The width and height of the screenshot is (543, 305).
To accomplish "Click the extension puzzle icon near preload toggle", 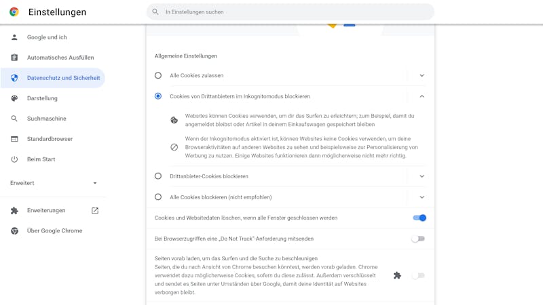I will click(397, 275).
